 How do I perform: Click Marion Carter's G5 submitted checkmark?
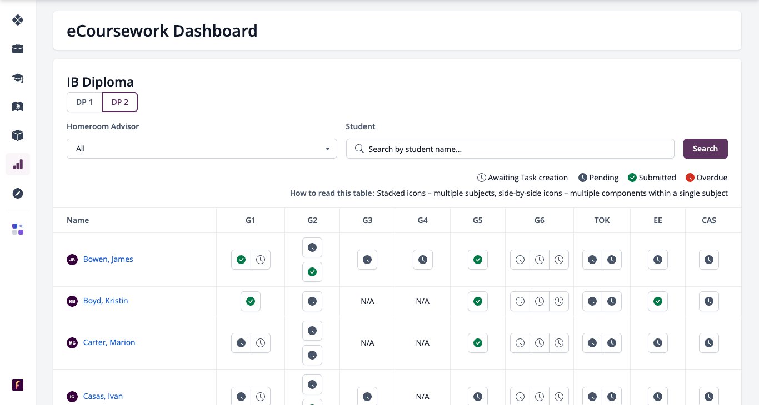click(478, 343)
